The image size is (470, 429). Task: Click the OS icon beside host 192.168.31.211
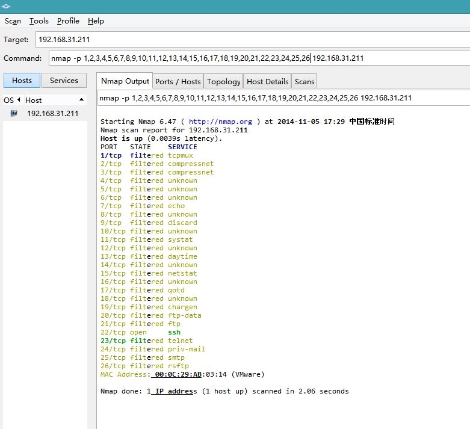pyautogui.click(x=14, y=113)
